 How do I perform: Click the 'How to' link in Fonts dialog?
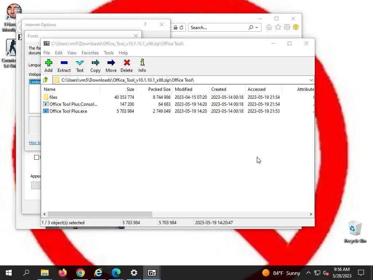click(35, 143)
